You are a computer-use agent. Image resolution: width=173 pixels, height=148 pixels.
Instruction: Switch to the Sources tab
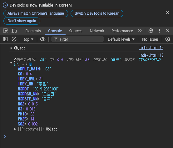click(76, 31)
